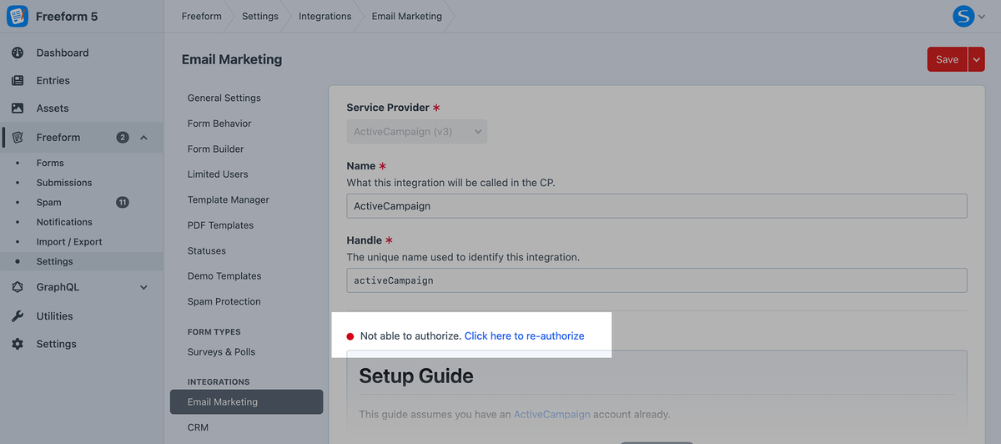
Task: Click the red Save button
Action: 947,59
